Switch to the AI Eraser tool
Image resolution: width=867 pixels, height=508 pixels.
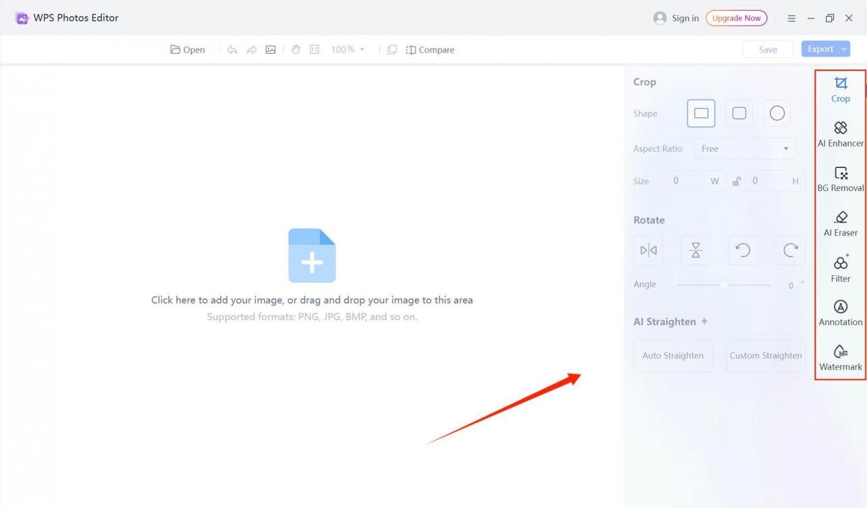(840, 224)
